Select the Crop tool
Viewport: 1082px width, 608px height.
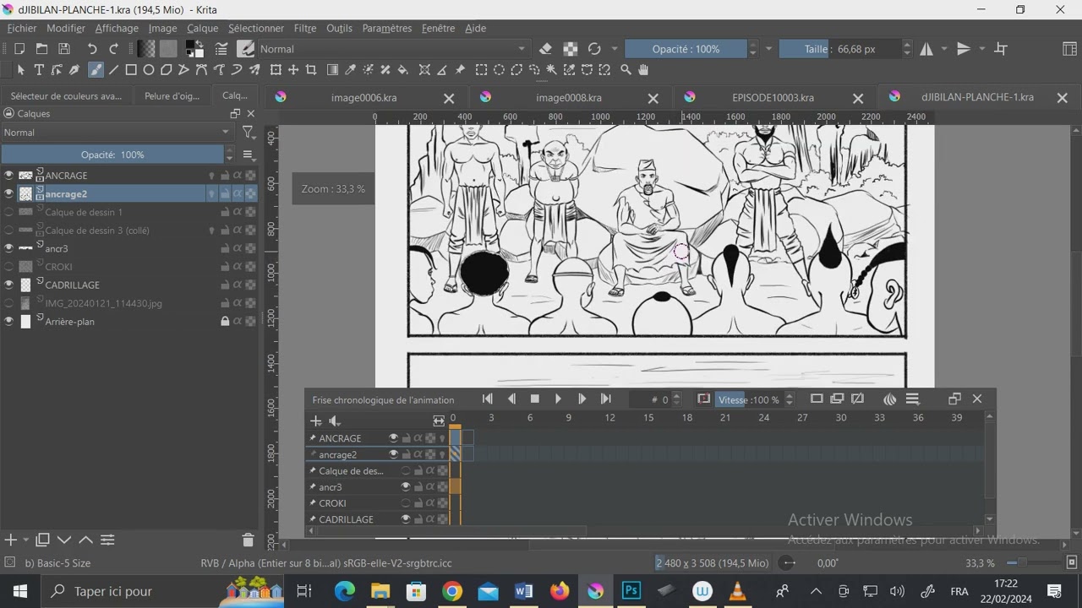coord(311,70)
